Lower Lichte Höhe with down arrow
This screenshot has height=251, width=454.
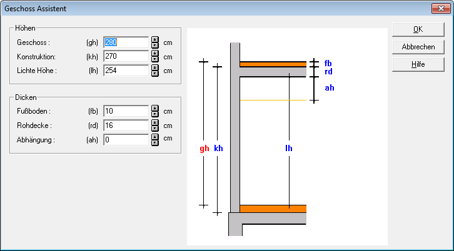pyautogui.click(x=154, y=74)
